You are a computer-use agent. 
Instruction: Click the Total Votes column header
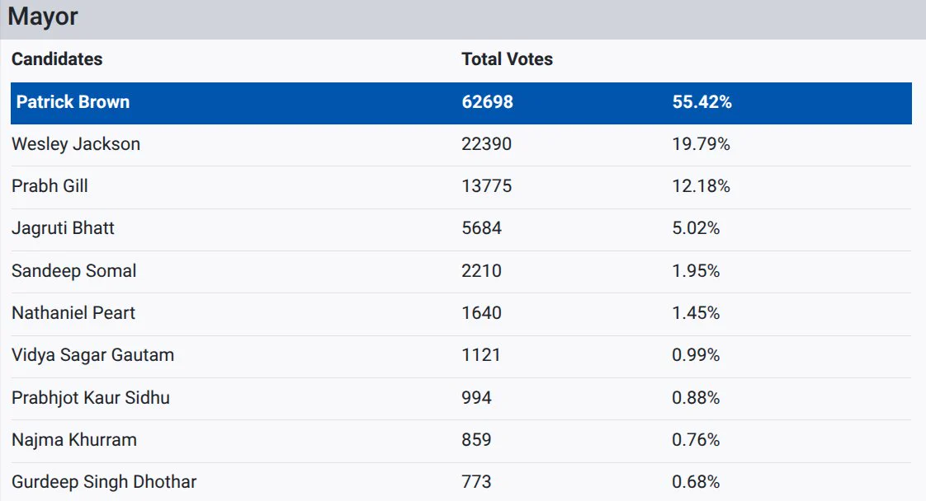click(x=508, y=59)
